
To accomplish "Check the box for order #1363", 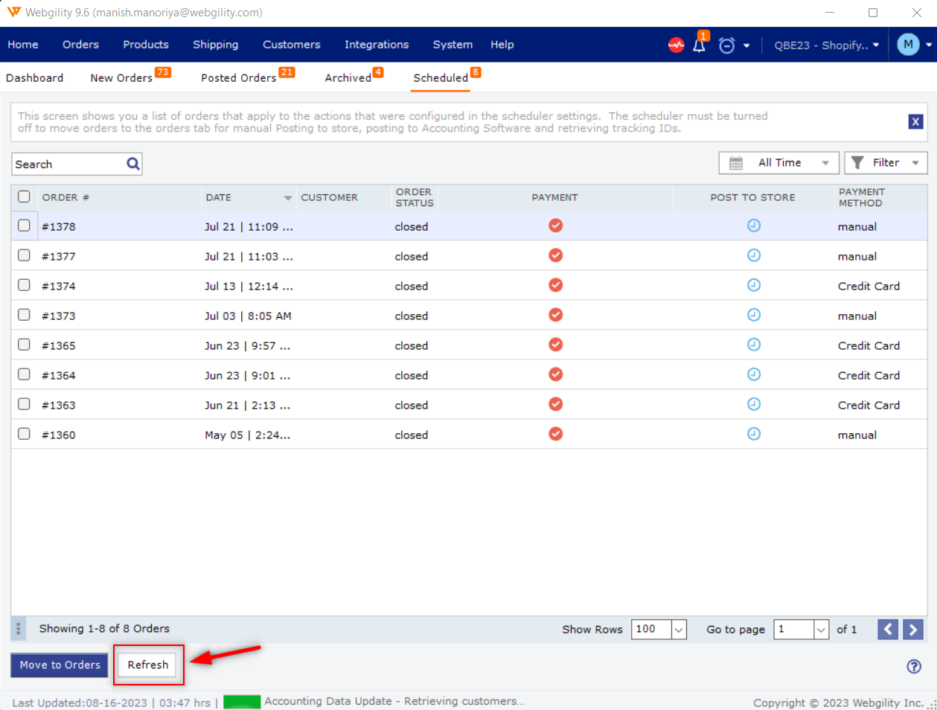I will pos(24,404).
